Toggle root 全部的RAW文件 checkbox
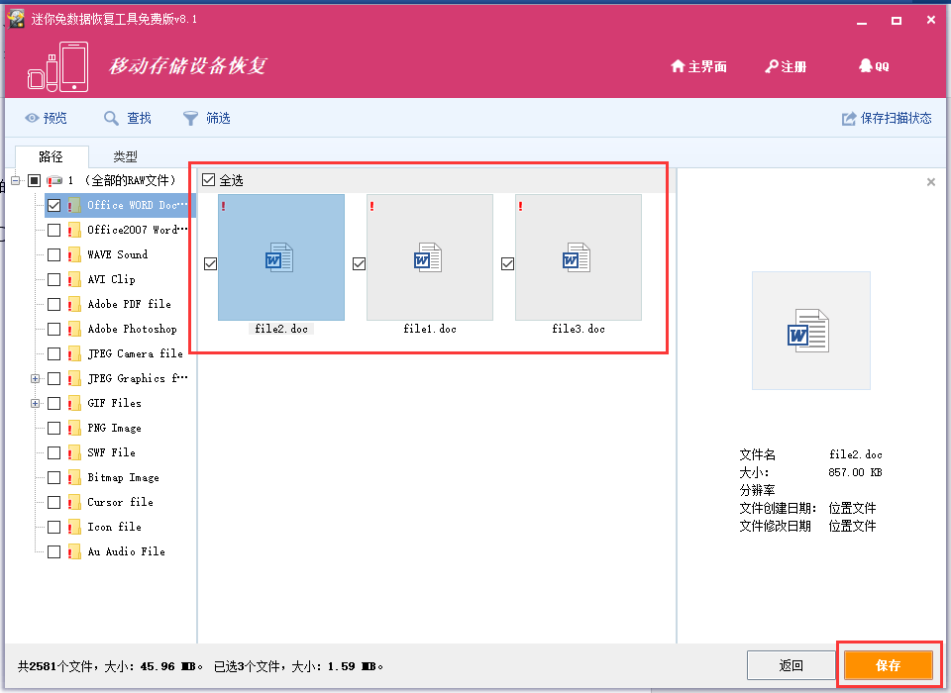Screen dimensions: 951x693 [x=34, y=180]
